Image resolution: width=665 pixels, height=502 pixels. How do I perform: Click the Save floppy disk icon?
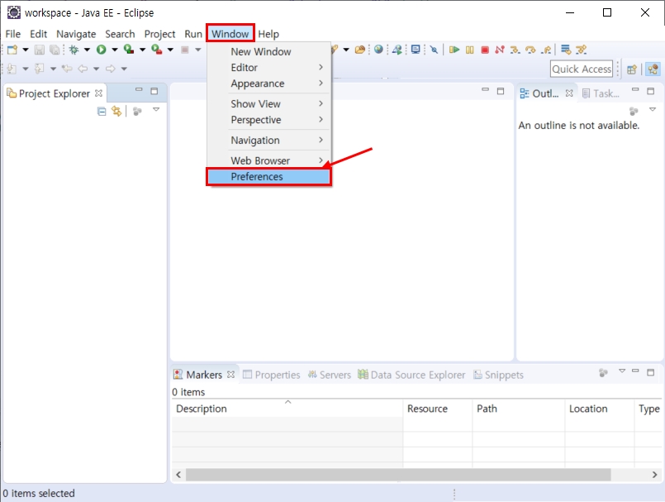[x=40, y=50]
